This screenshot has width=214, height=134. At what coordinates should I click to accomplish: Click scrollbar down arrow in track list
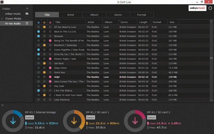[x=211, y=100]
